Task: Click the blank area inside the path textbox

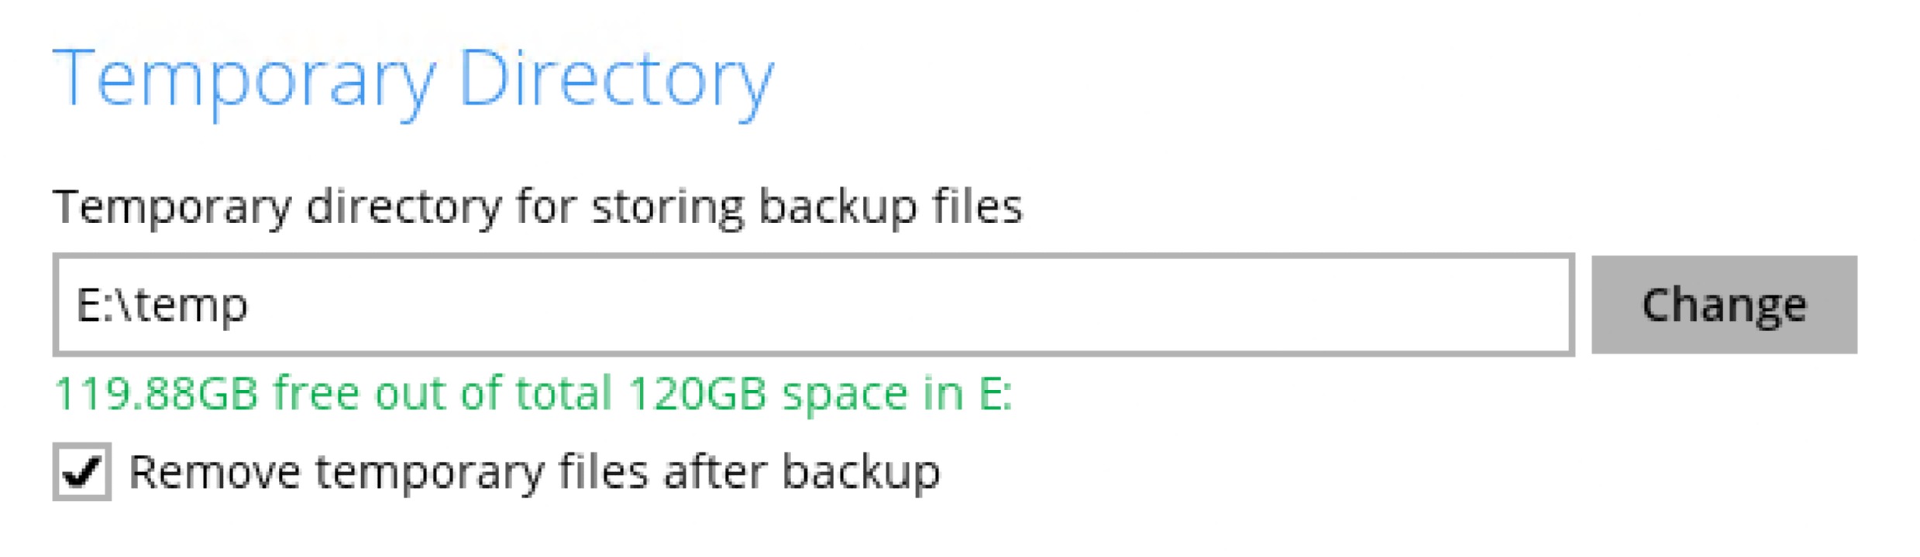Action: [930, 305]
